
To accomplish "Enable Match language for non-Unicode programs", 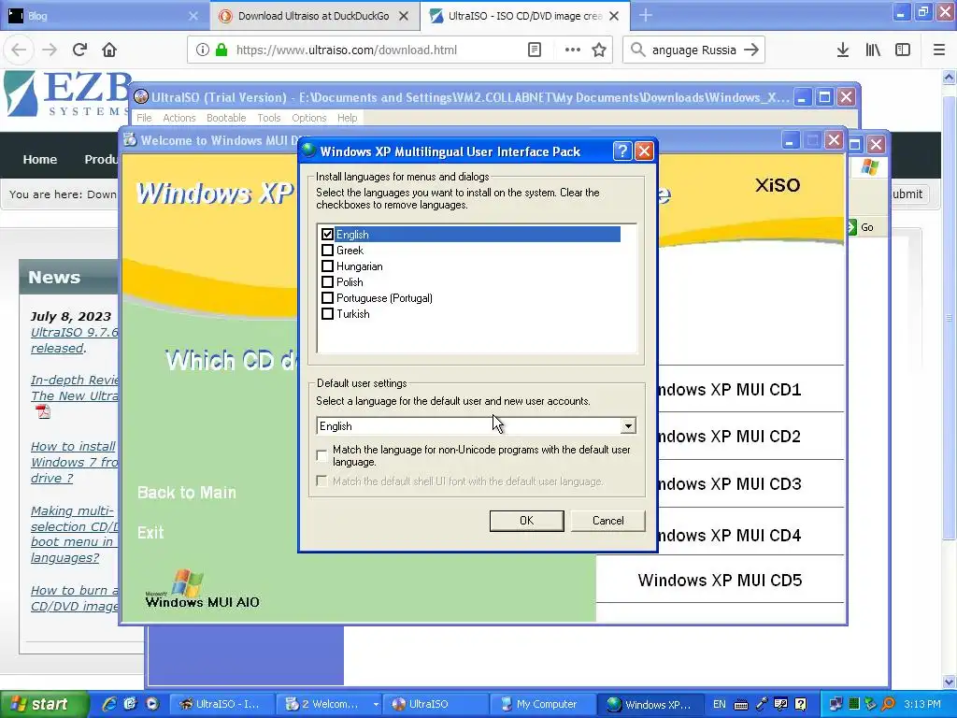I will click(x=321, y=455).
